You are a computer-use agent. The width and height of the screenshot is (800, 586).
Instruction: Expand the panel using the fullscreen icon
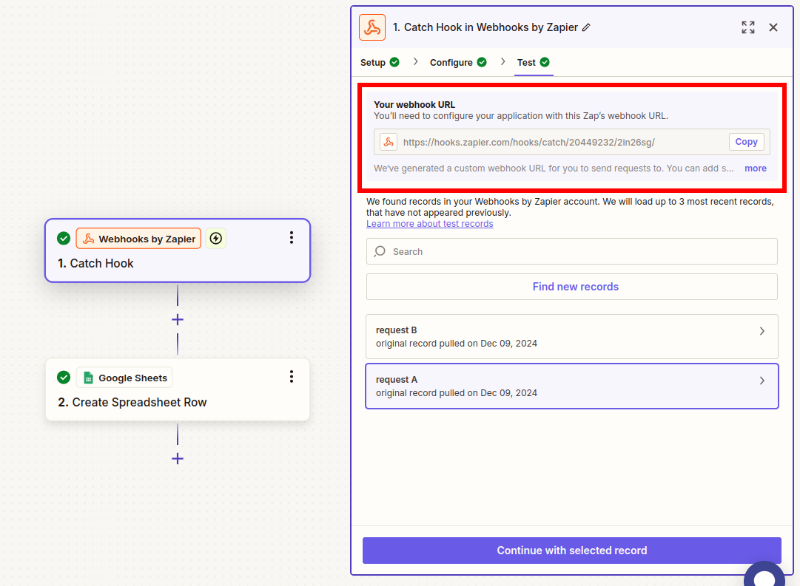[747, 27]
